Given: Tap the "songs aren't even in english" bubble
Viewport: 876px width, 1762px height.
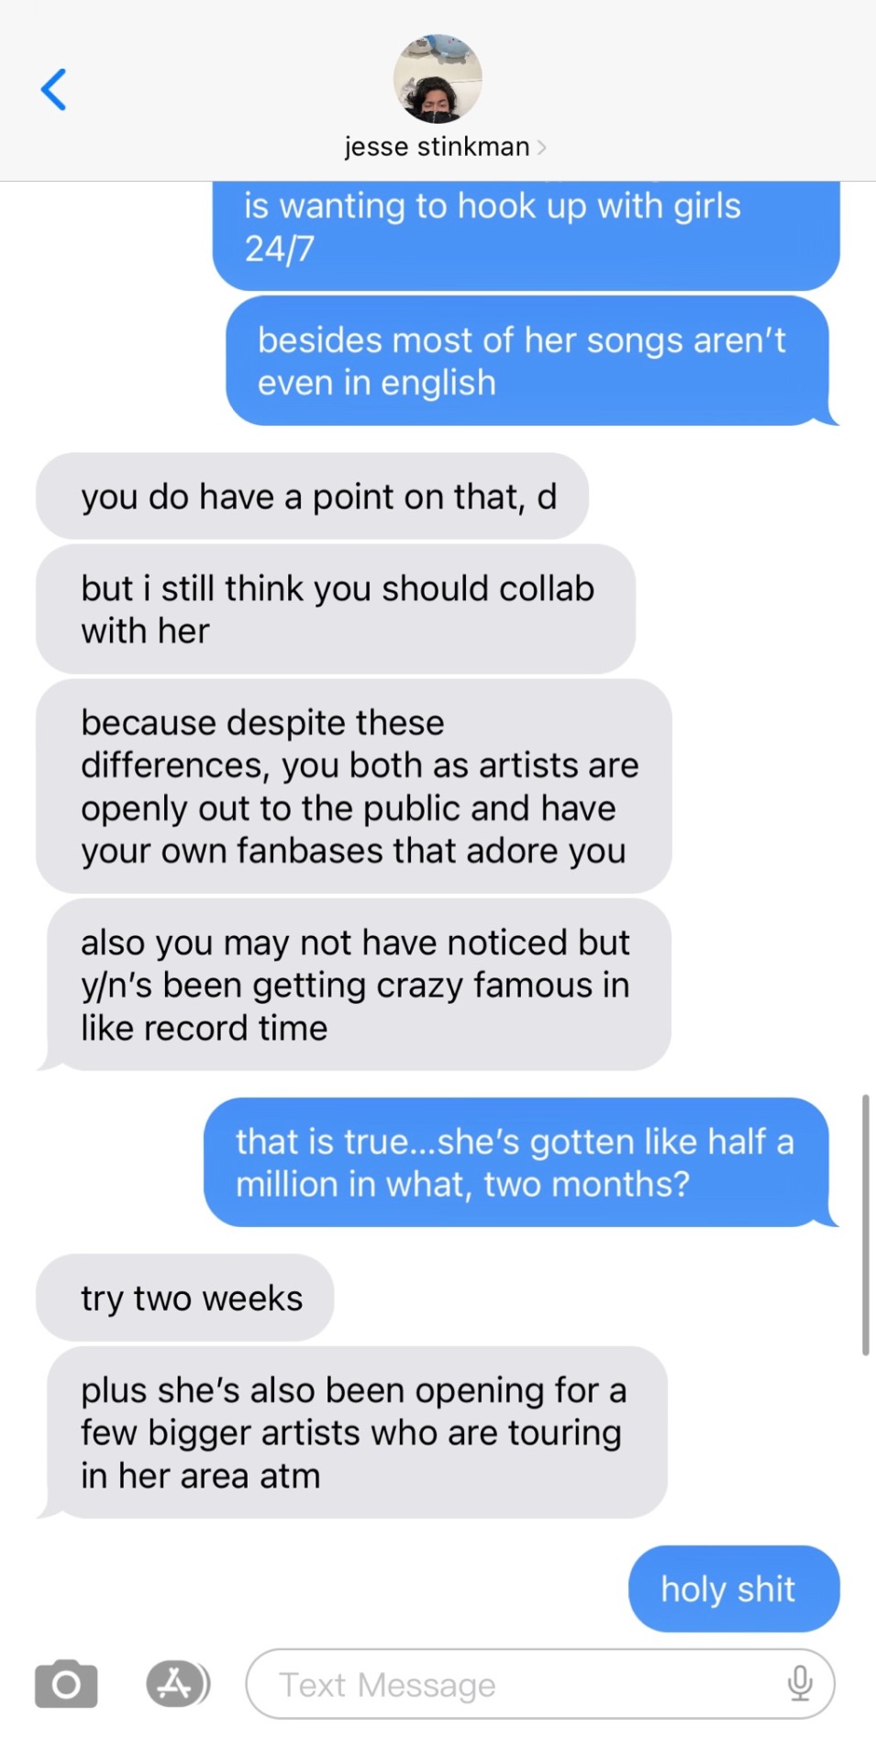Looking at the screenshot, I should 532,361.
